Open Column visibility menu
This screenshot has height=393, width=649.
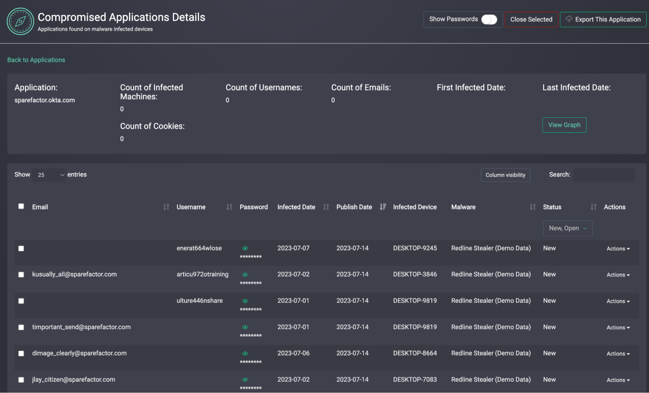click(505, 175)
